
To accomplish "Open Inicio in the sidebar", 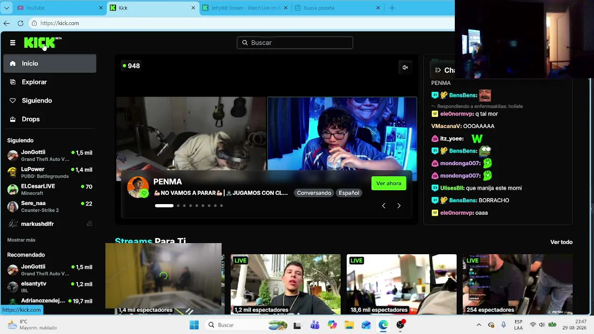I will pyautogui.click(x=50, y=64).
